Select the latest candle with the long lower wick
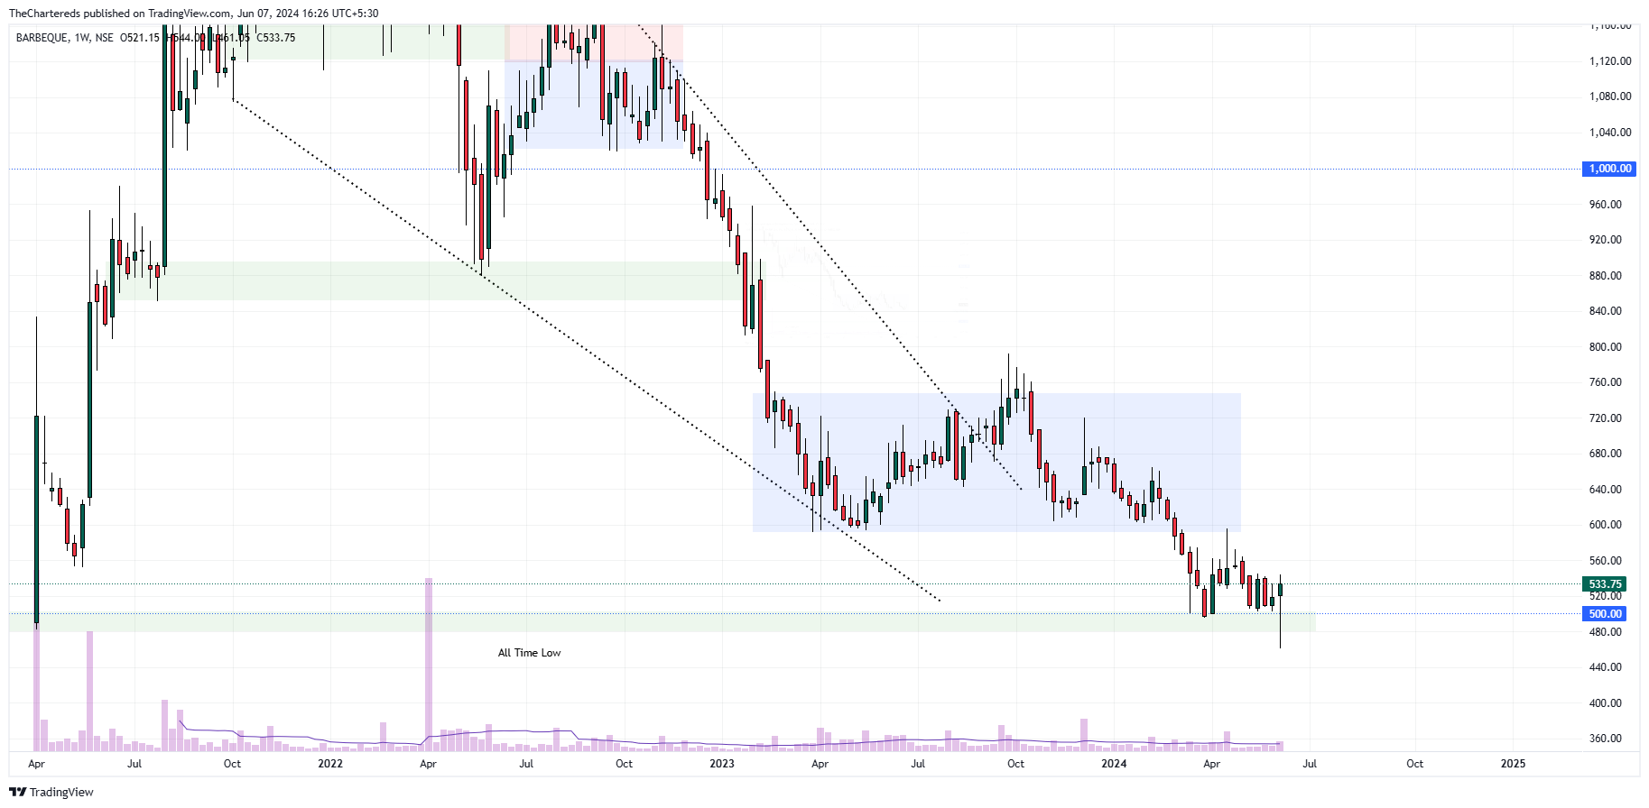Viewport: 1649px width, 808px height. (1280, 611)
